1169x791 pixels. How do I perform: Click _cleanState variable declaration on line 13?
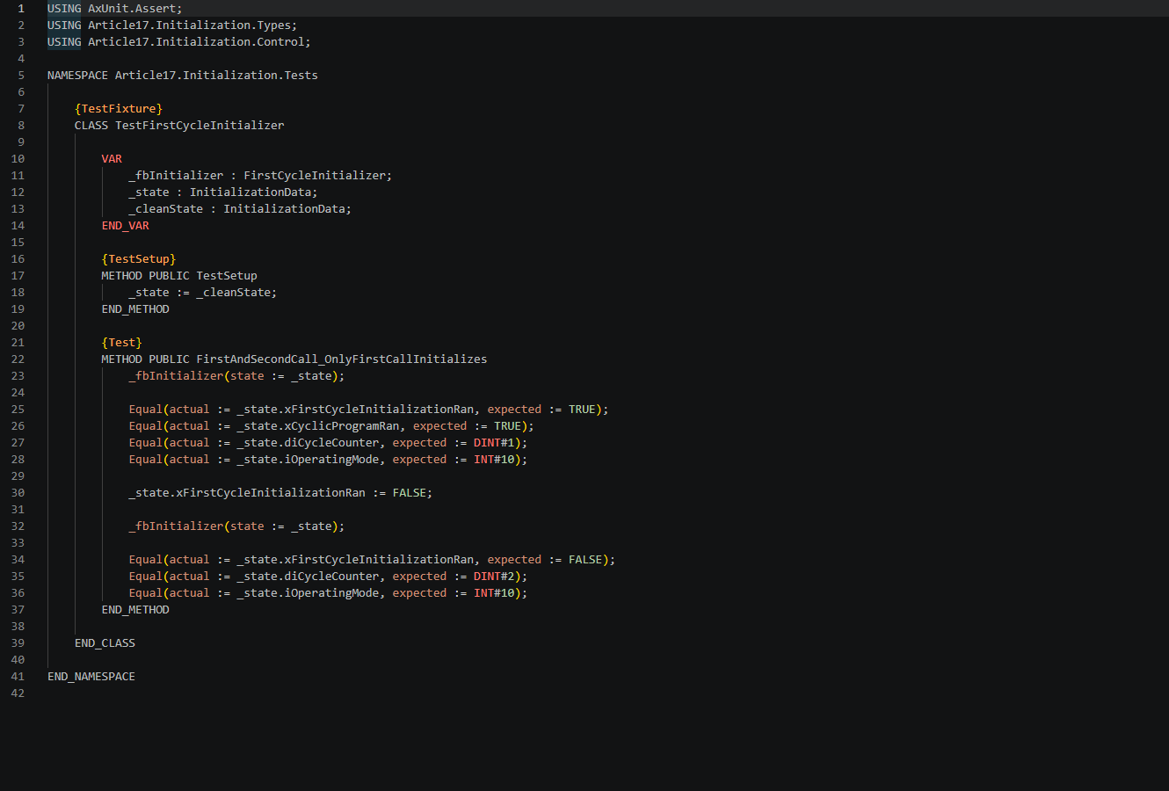click(x=166, y=209)
